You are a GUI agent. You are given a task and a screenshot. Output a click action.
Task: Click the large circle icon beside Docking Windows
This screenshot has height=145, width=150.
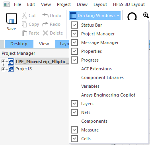coord(132,17)
